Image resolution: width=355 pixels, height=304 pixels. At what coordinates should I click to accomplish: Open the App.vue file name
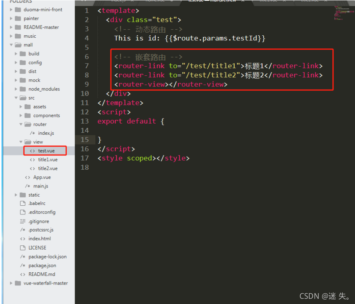click(42, 177)
